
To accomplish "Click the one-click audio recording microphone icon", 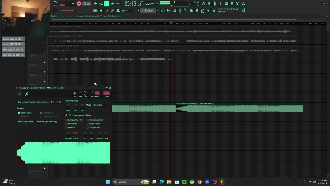I will point(215,4).
